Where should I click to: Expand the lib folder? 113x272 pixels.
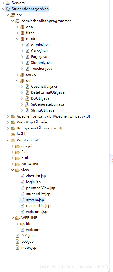[x=17, y=224]
